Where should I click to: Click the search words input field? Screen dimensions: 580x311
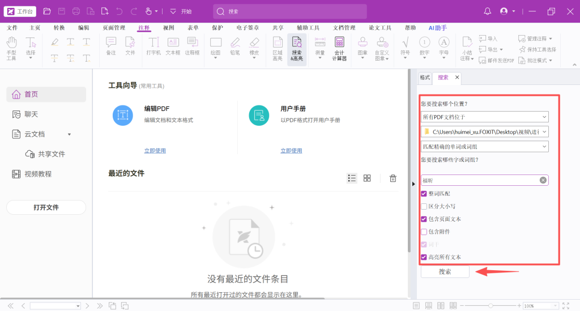coord(485,180)
